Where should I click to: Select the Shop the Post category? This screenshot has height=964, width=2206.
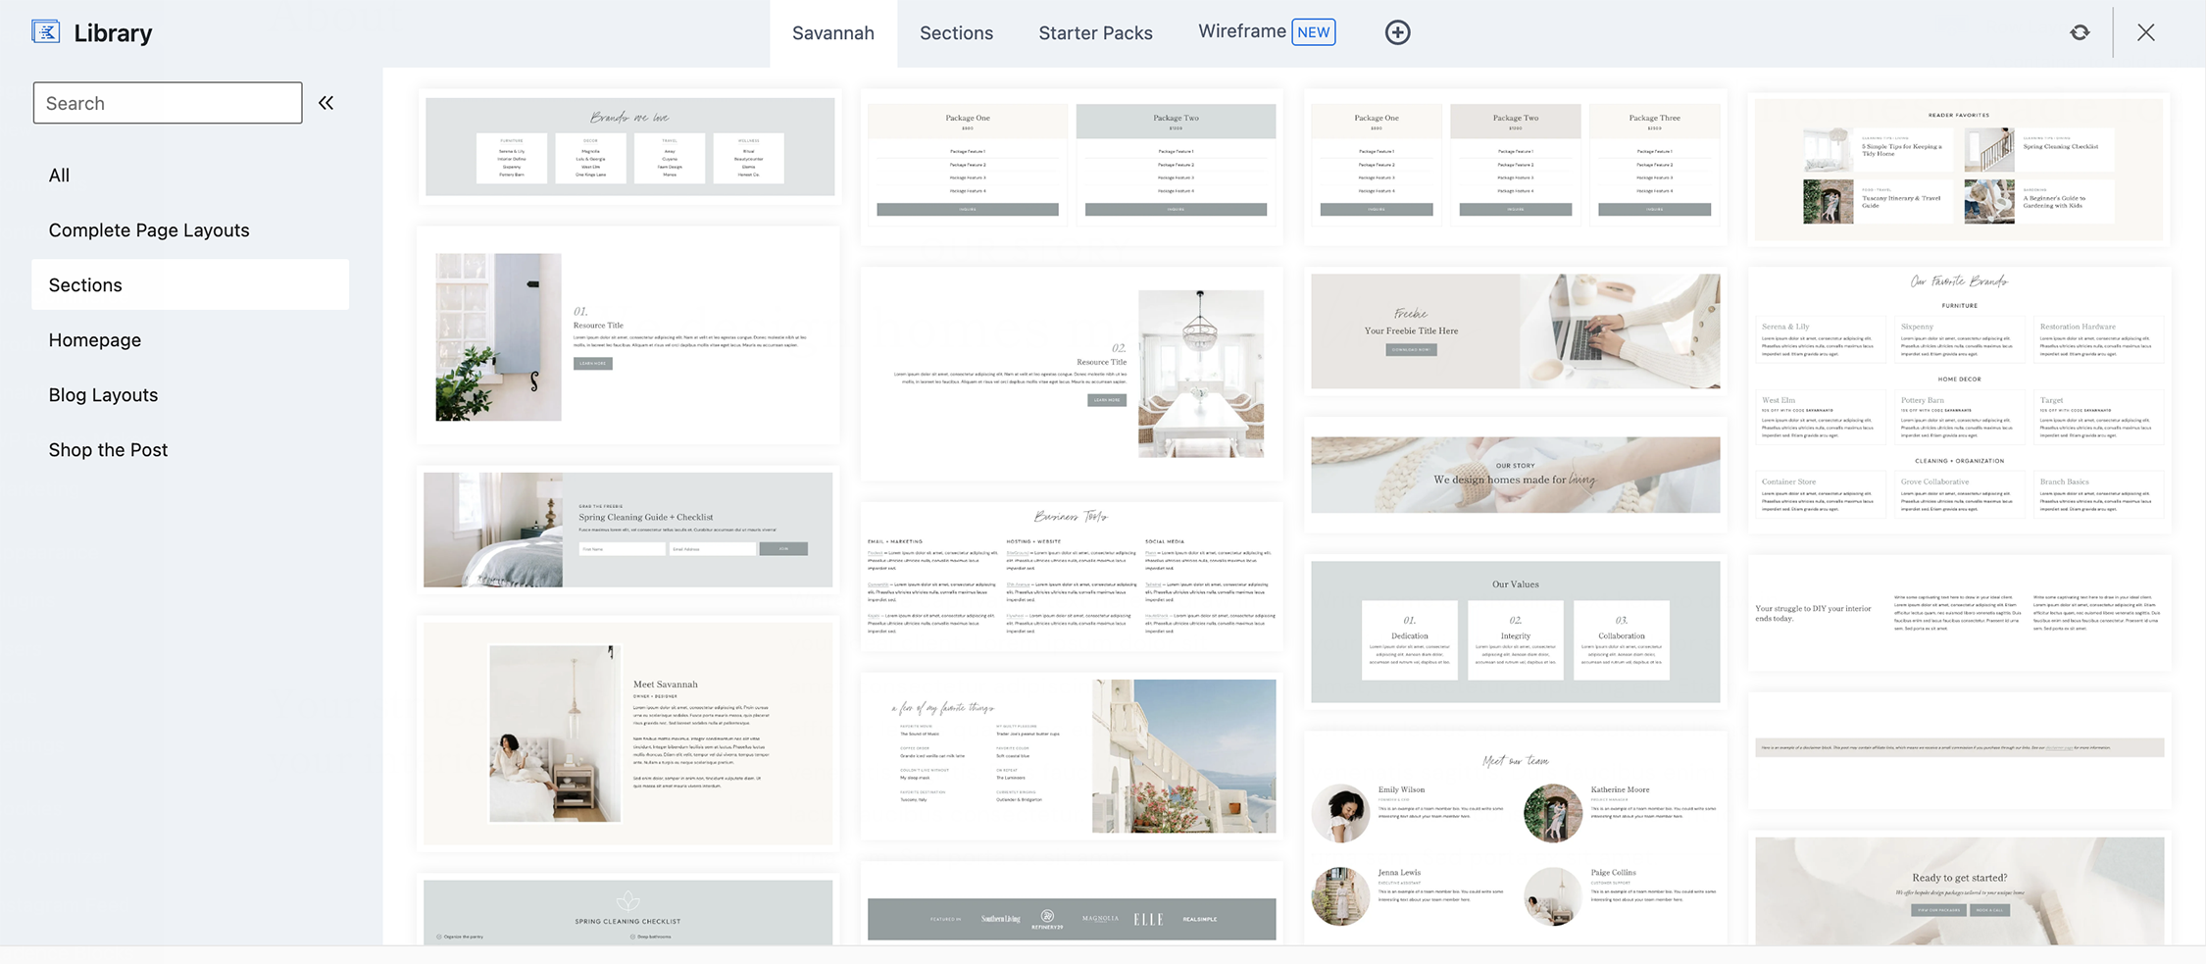pos(108,450)
